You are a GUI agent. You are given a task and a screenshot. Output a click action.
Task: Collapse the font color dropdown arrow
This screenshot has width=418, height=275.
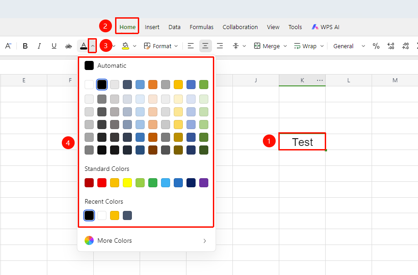92,46
